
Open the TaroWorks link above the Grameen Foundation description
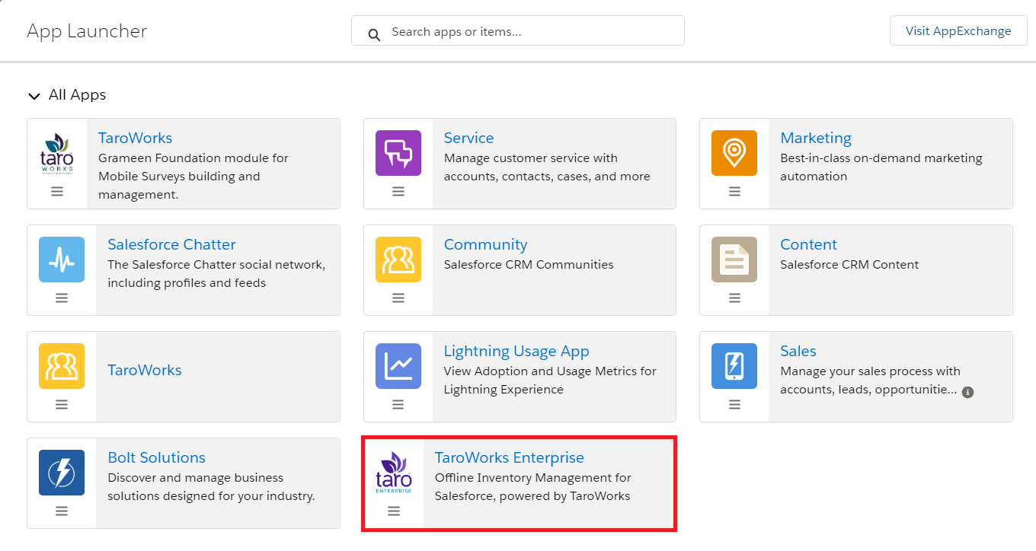click(135, 138)
